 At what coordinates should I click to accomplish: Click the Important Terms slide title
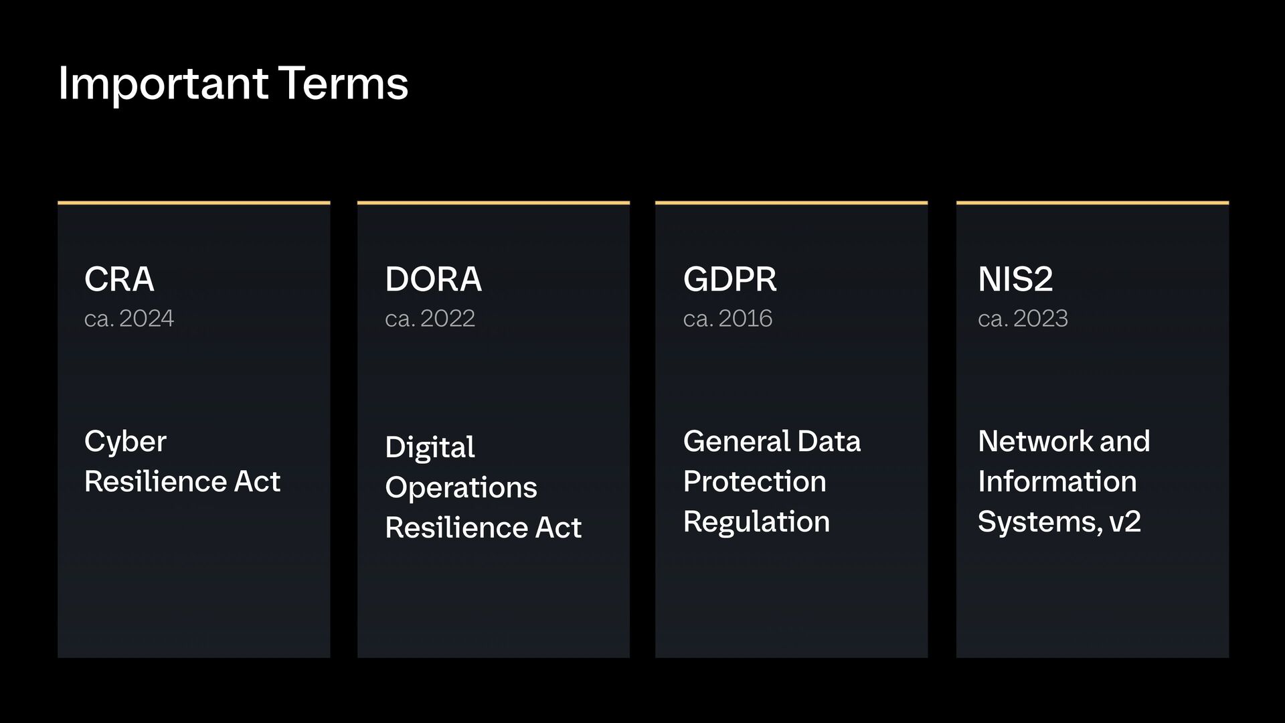(x=233, y=84)
